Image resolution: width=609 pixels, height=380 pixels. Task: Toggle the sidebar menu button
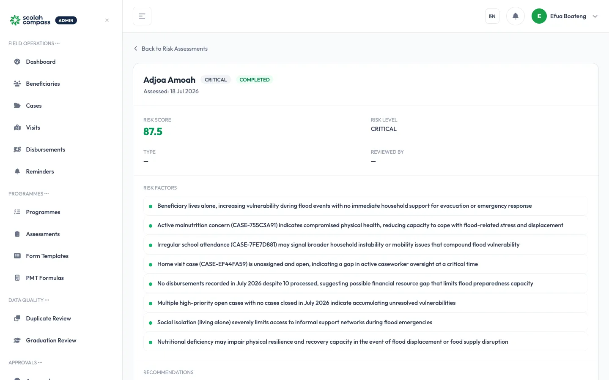pos(142,16)
